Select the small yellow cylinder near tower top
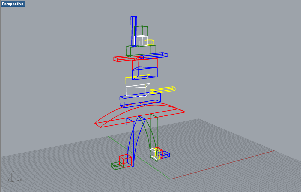This screenshot has height=192, width=301. [x=149, y=42]
